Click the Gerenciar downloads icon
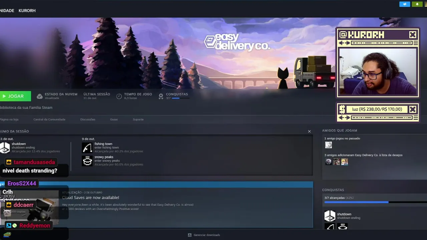The height and width of the screenshot is (240, 427). [x=189, y=235]
